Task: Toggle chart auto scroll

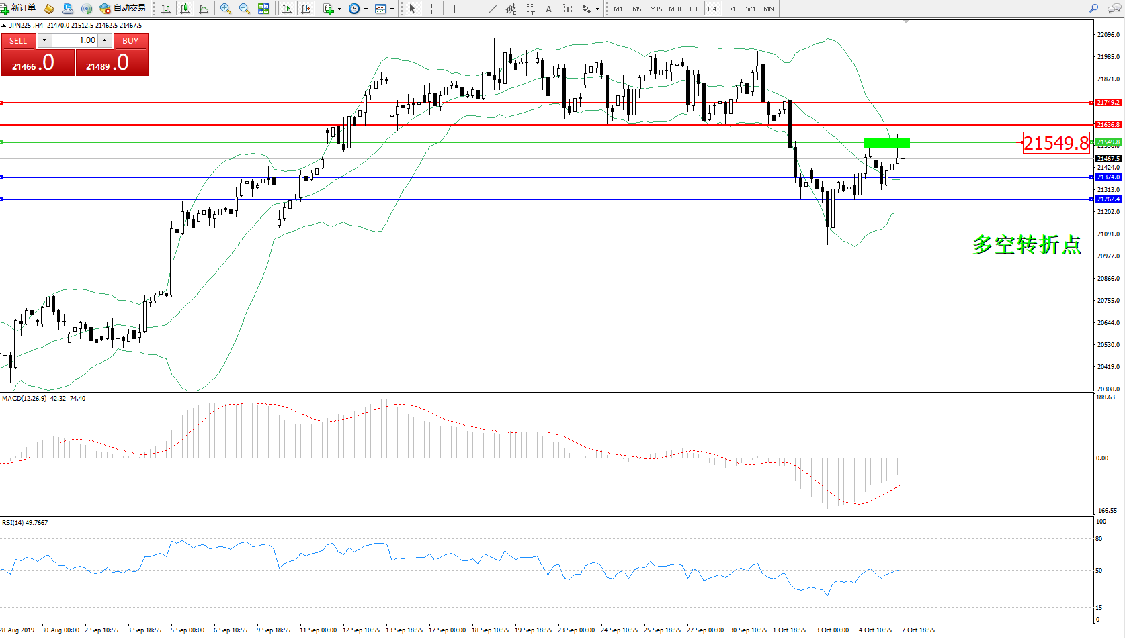Action: (287, 9)
